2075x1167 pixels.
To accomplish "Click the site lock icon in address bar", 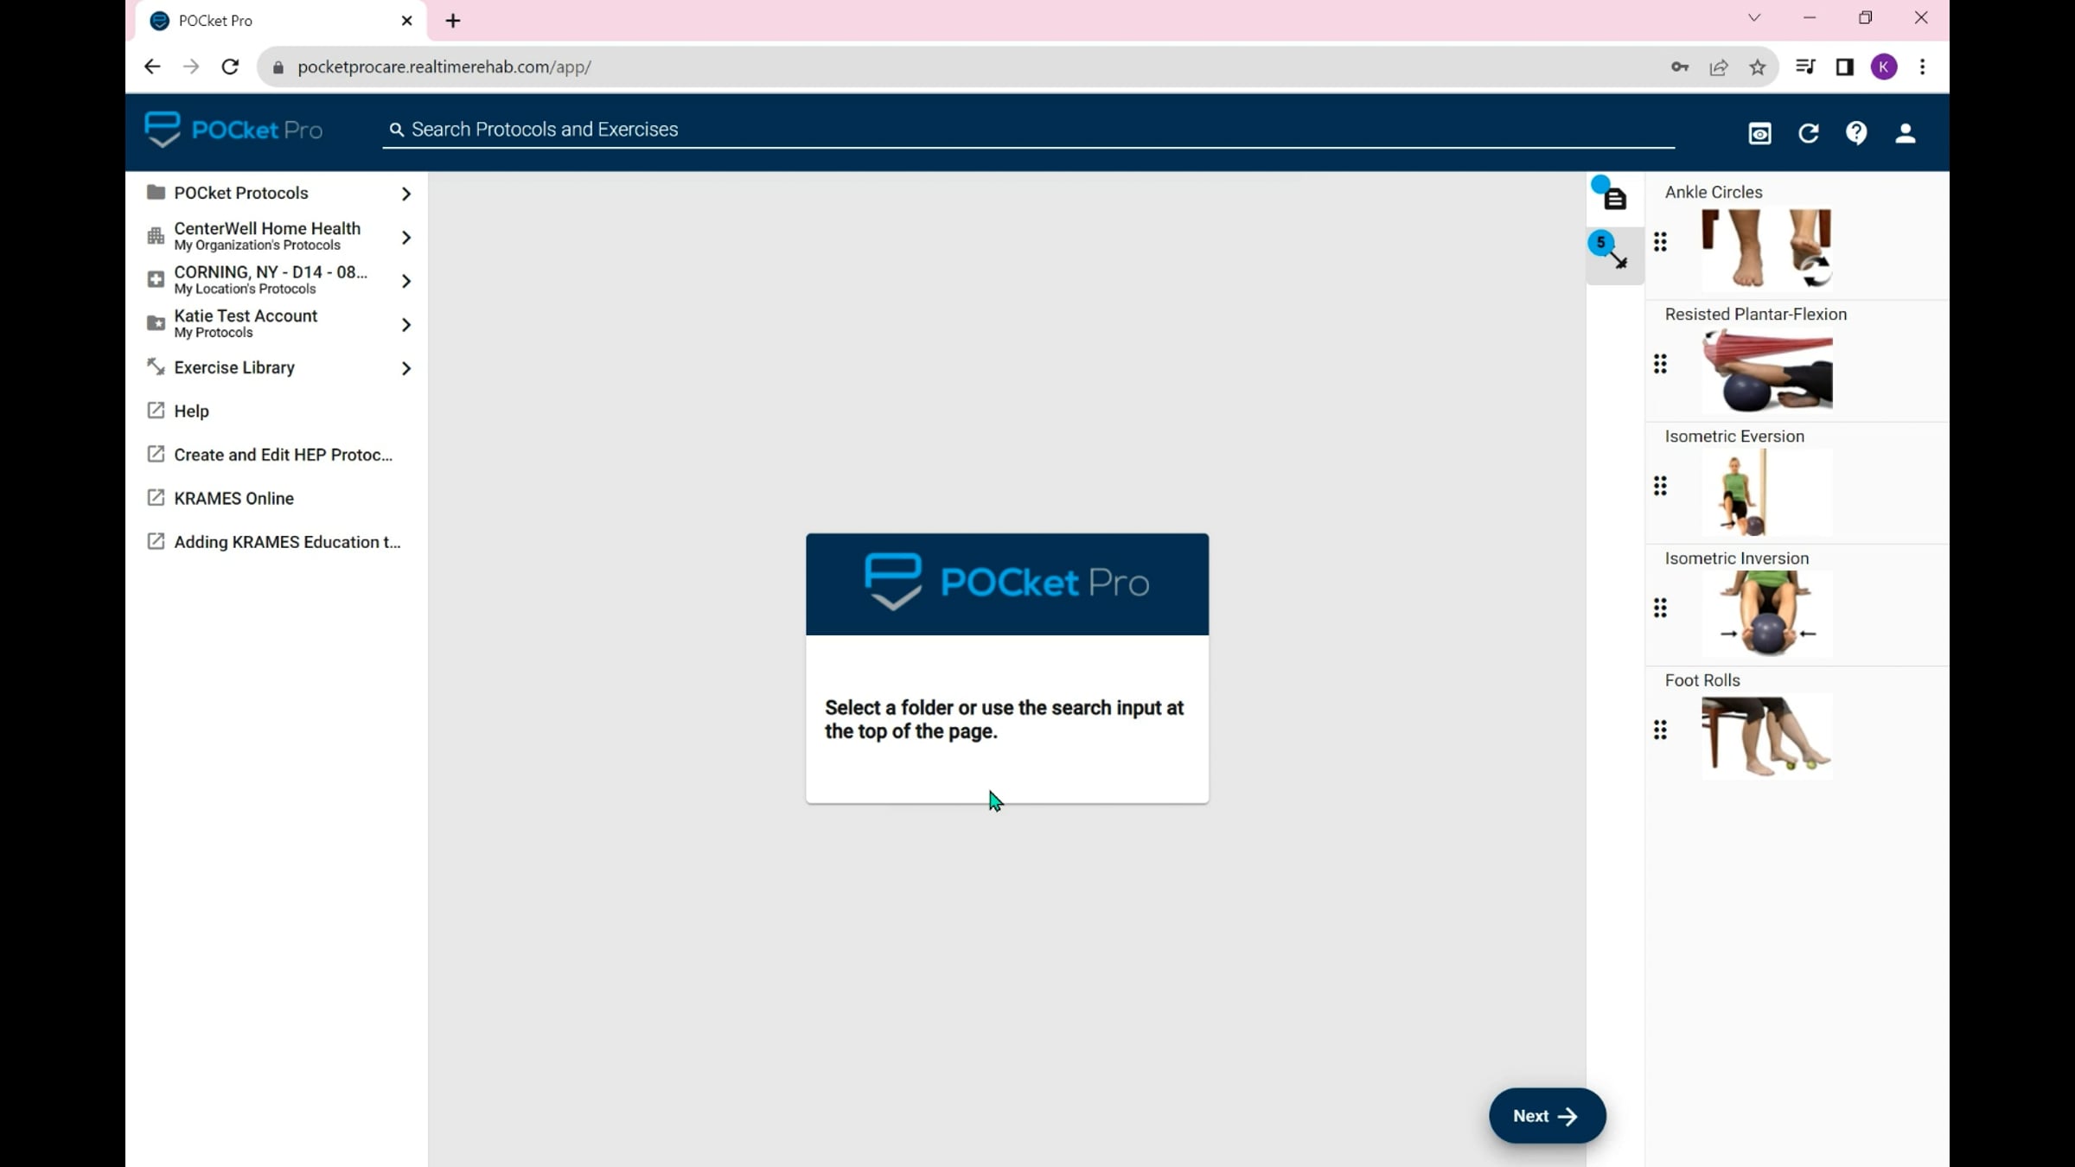I will pyautogui.click(x=278, y=67).
